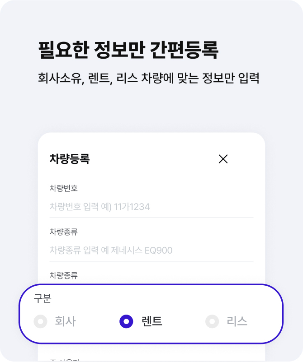Click the 차량종류 label directly above 구분
Image resolution: width=303 pixels, height=362 pixels.
click(64, 275)
